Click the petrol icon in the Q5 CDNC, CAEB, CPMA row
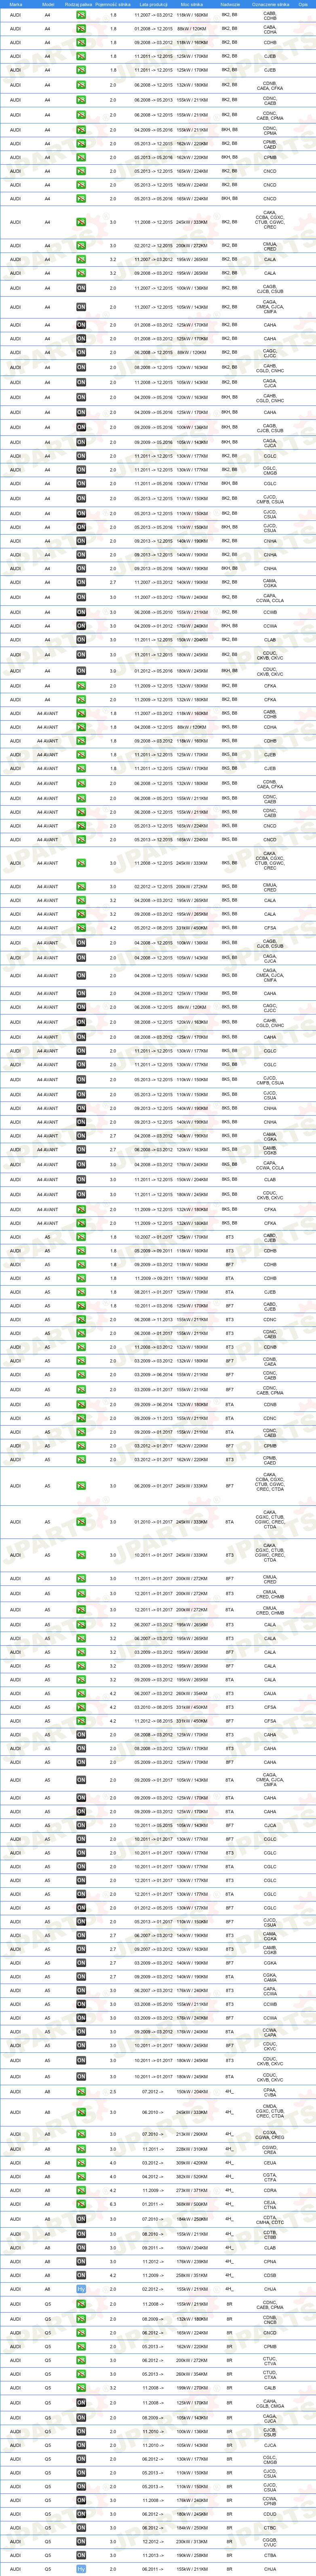This screenshot has height=2576, width=316. click(81, 2304)
